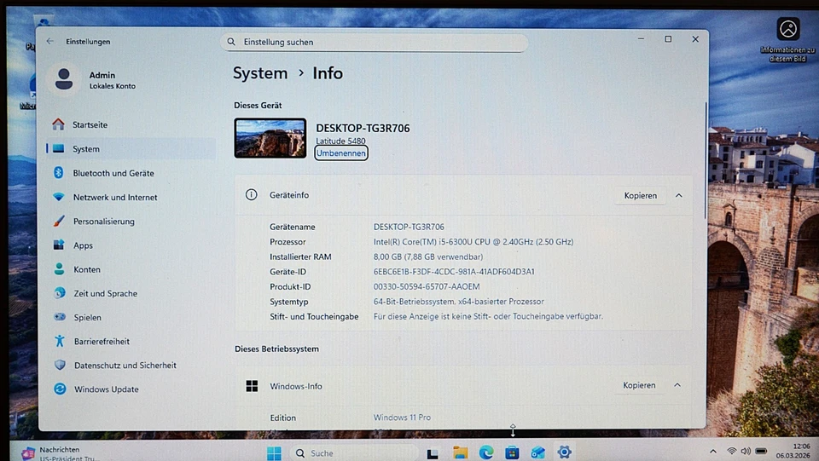This screenshot has width=819, height=461.
Task: Open the mail app icon on the taskbar
Action: tap(538, 452)
